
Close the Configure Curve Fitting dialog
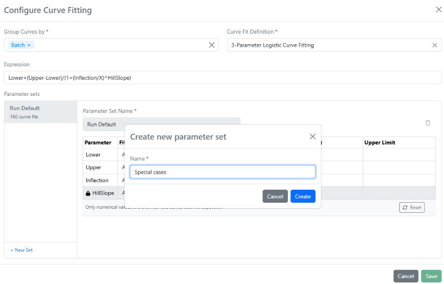(438, 10)
